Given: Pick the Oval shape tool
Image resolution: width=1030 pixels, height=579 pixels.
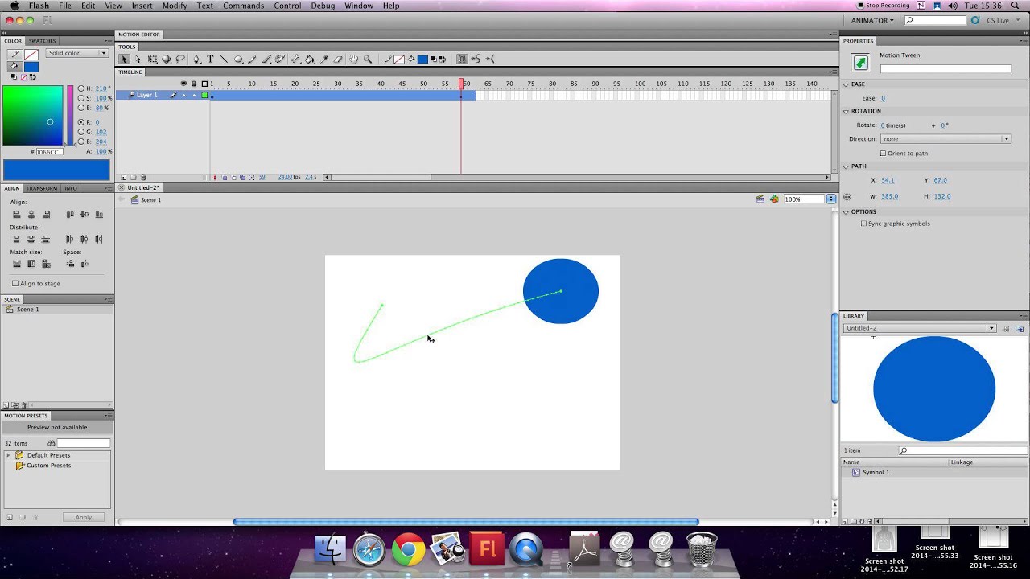Looking at the screenshot, I should [238, 59].
